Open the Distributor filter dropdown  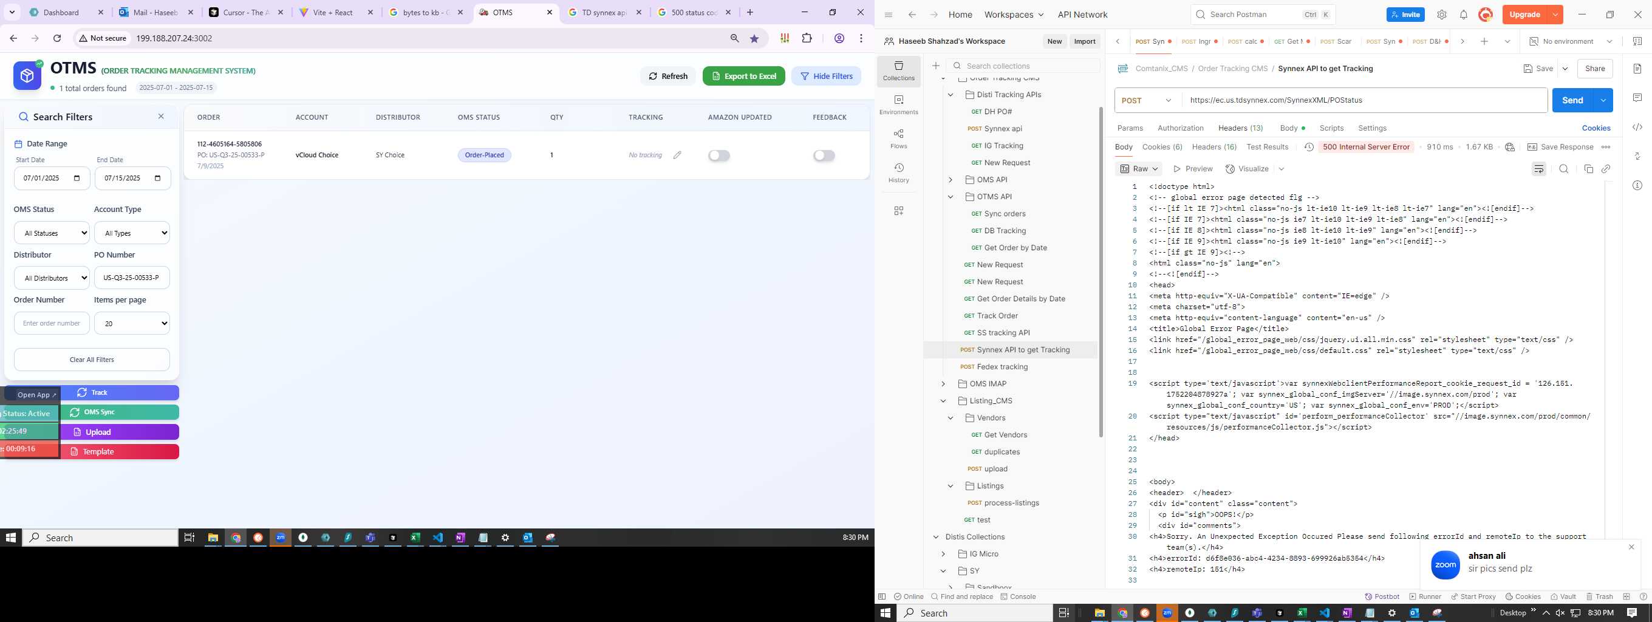pos(51,278)
